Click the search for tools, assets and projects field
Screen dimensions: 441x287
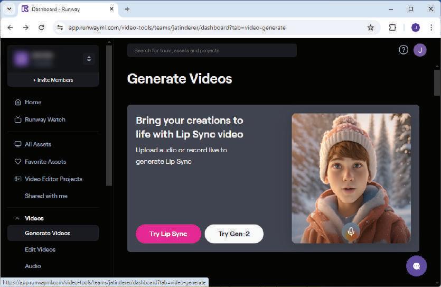point(212,50)
